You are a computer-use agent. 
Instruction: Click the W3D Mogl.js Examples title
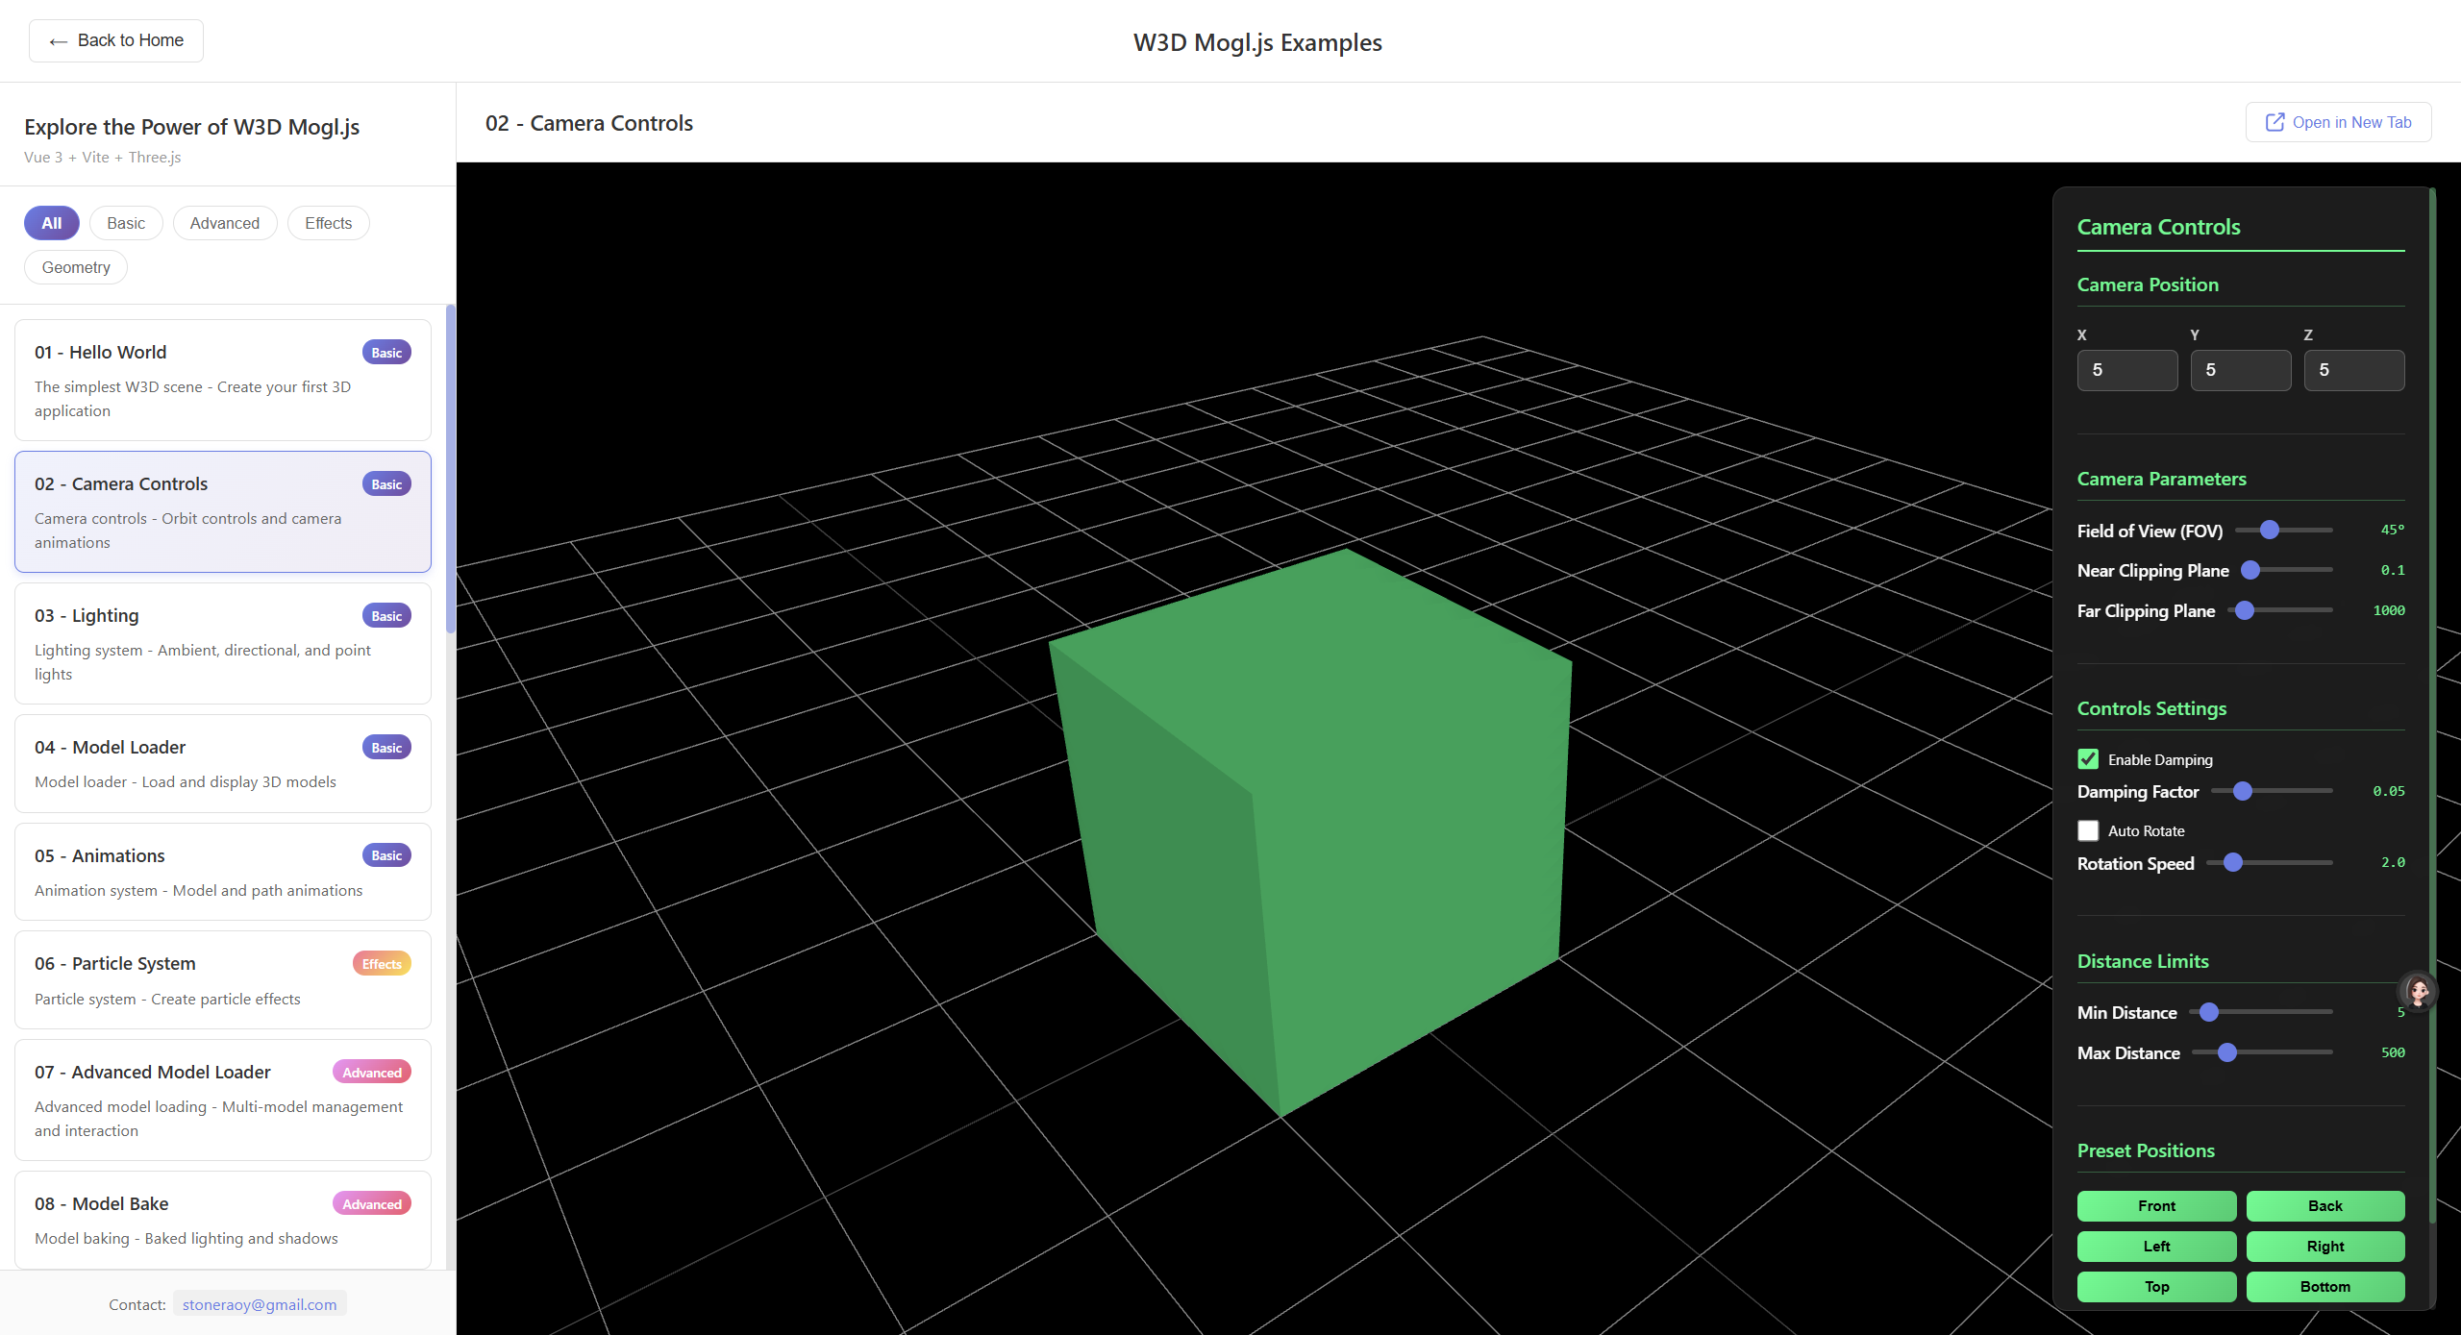click(x=1257, y=42)
